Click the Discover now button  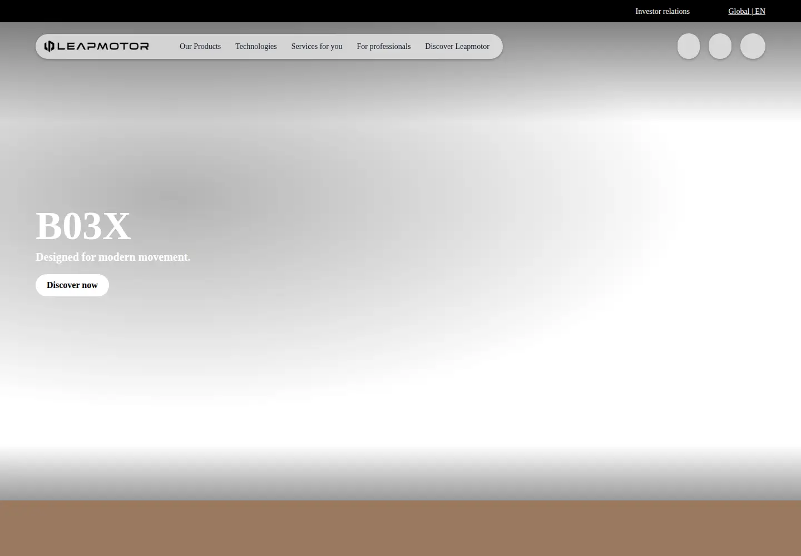[72, 285]
